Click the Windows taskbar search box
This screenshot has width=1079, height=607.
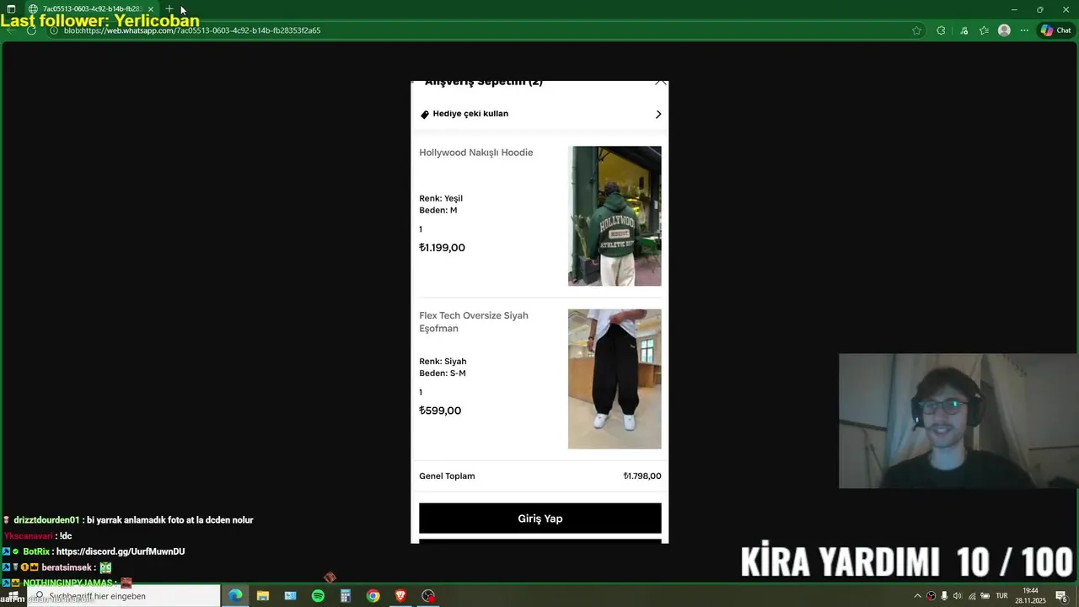pyautogui.click(x=124, y=596)
